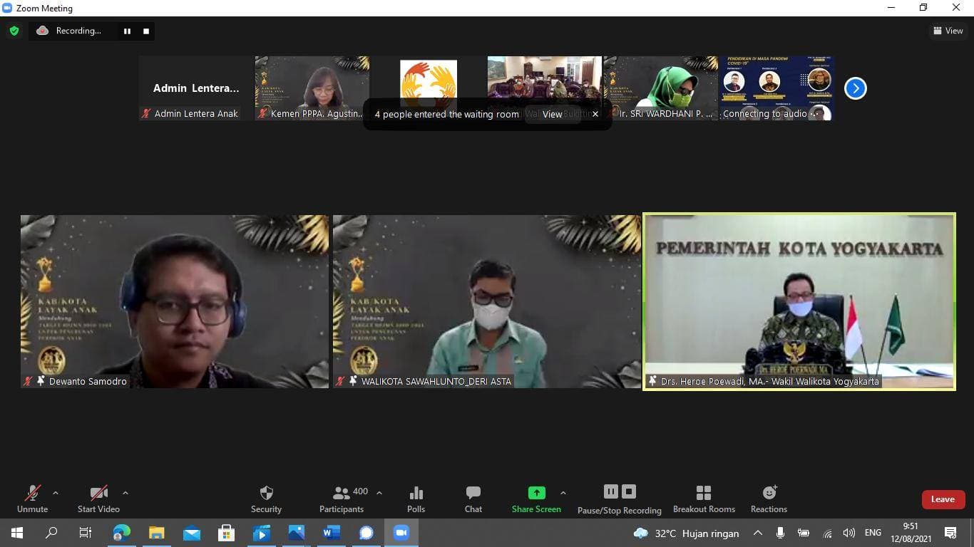Pause the recording in top indicator

point(128,31)
